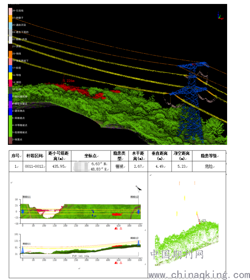
Task: Click the filled red triangle marker under the profile view
Action: pyautogui.click(x=116, y=263)
